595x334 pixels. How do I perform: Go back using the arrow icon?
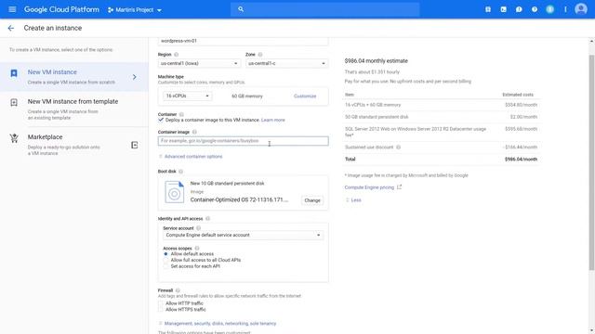pos(11,28)
